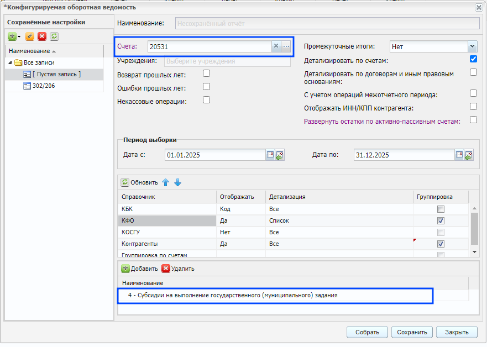Click the Закрыть button

pyautogui.click(x=457, y=333)
